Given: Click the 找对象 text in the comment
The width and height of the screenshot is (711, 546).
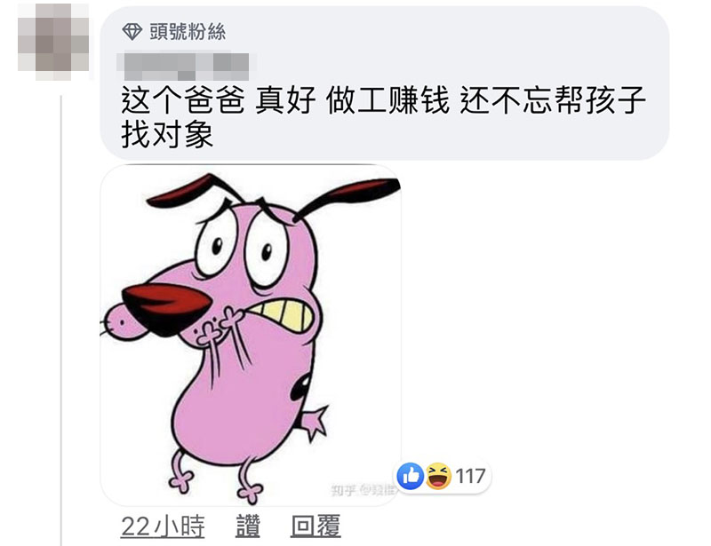Looking at the screenshot, I should click(166, 134).
